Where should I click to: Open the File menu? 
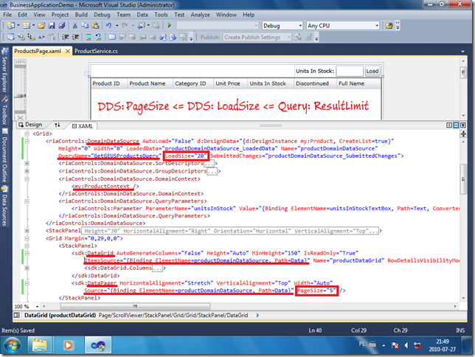click(7, 15)
